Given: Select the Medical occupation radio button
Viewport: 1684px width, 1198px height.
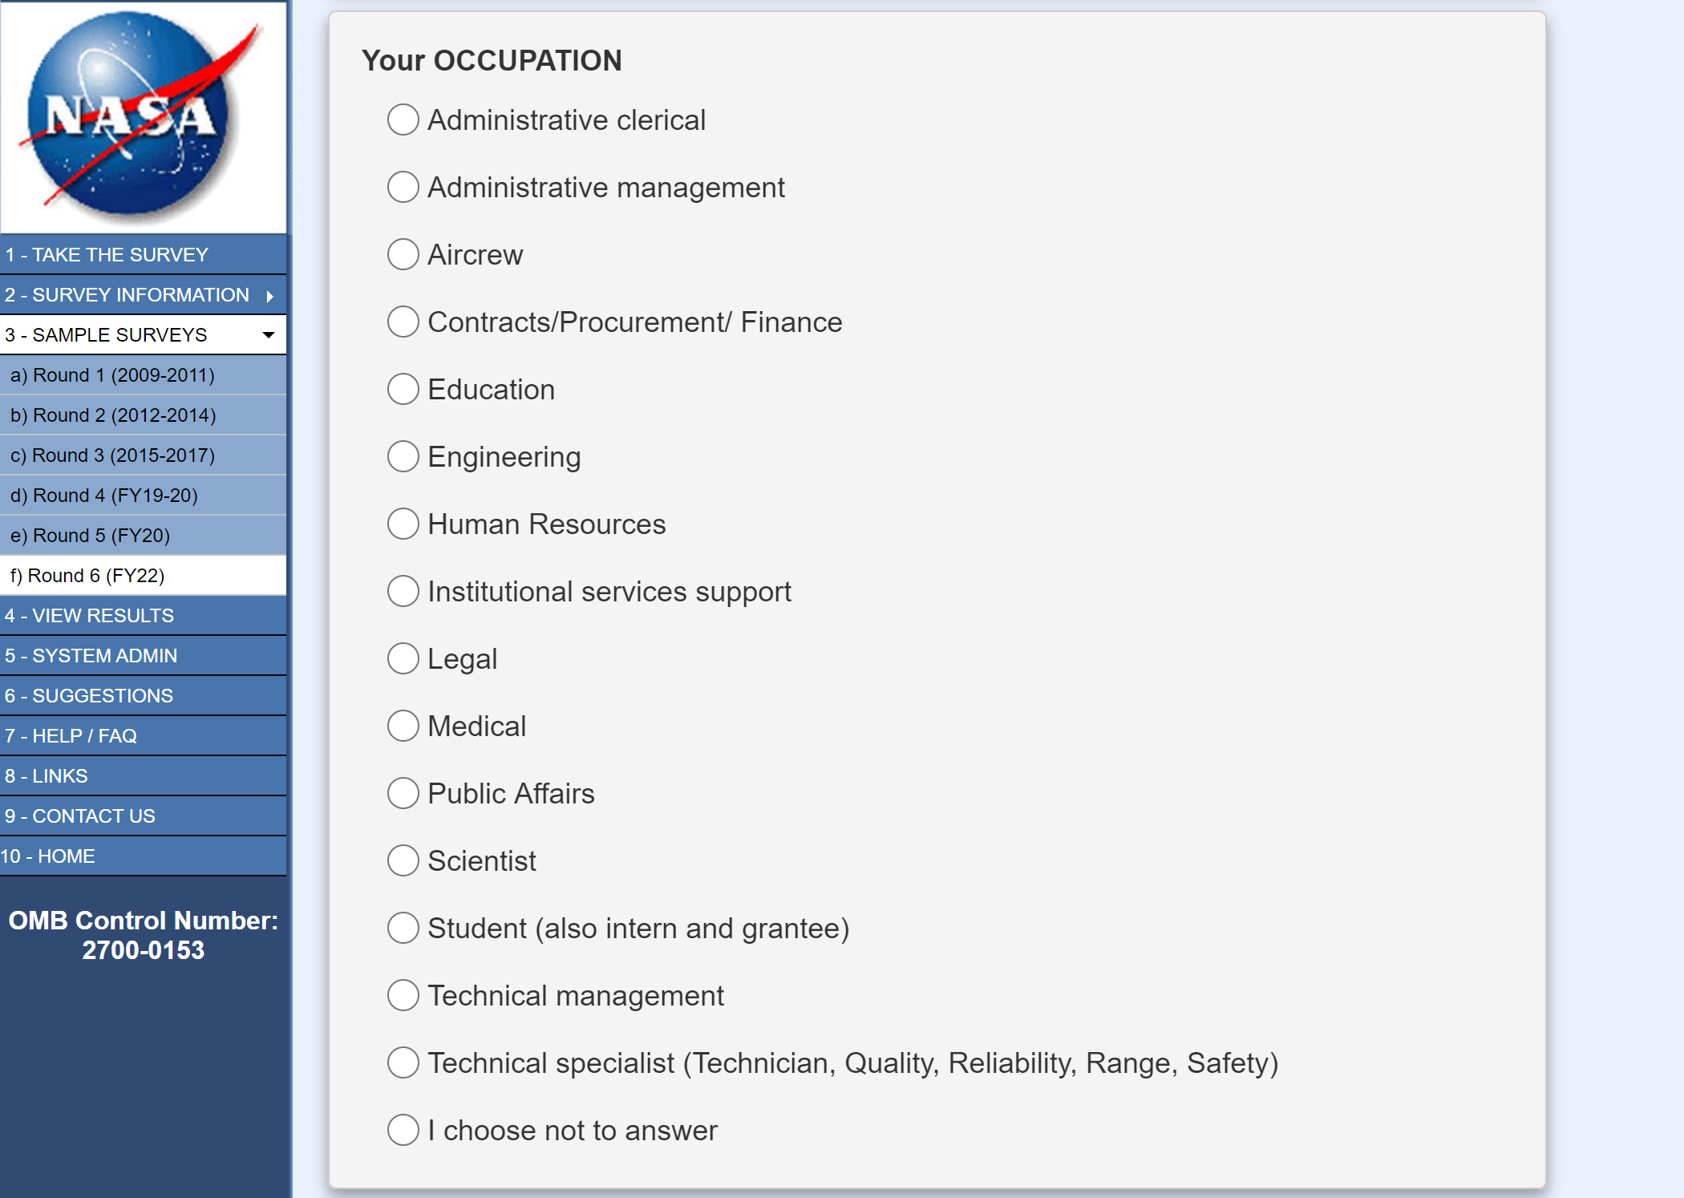Looking at the screenshot, I should pos(403,726).
